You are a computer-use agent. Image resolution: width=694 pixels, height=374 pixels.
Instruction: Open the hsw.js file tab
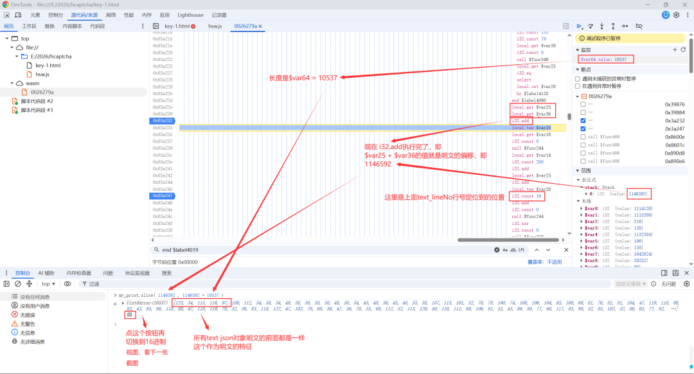click(215, 26)
